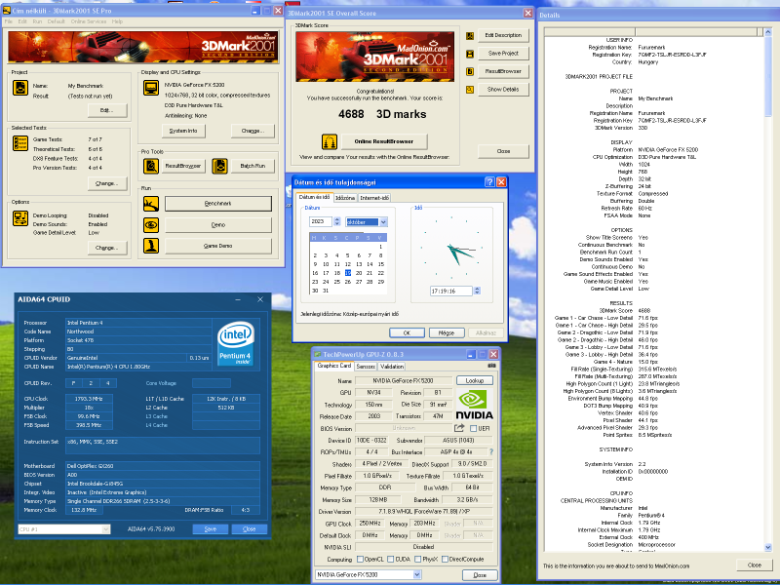Click the Batch Run icon in Pro Tools
The width and height of the screenshot is (780, 585).
219,166
